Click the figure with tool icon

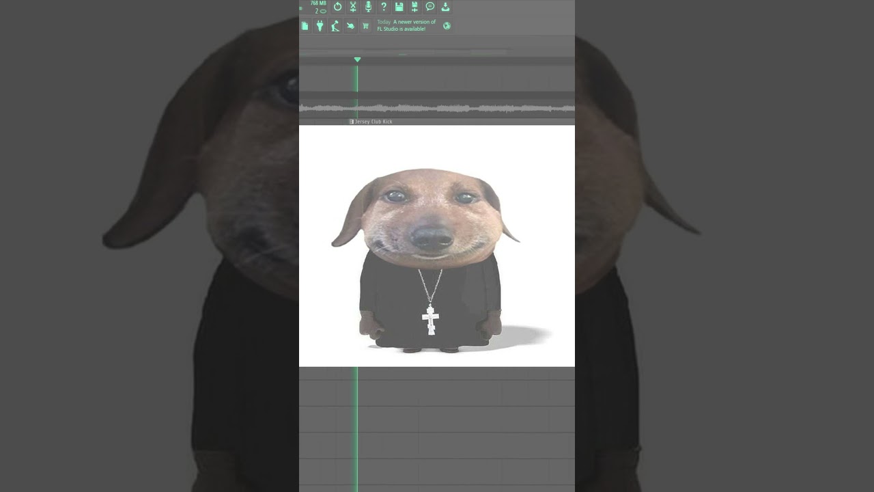click(x=335, y=26)
